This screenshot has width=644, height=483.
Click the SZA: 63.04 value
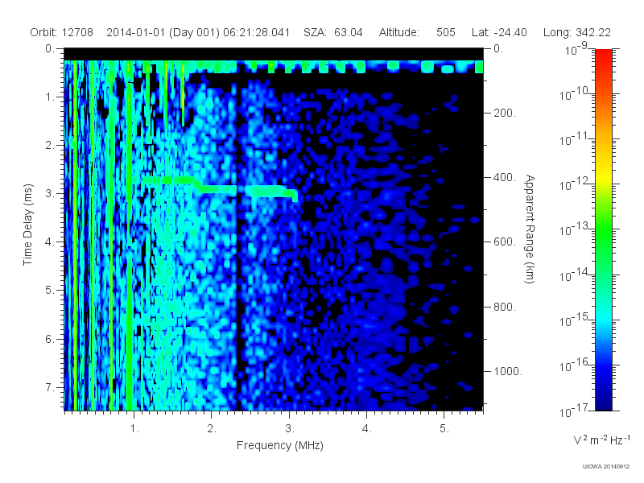click(x=333, y=32)
